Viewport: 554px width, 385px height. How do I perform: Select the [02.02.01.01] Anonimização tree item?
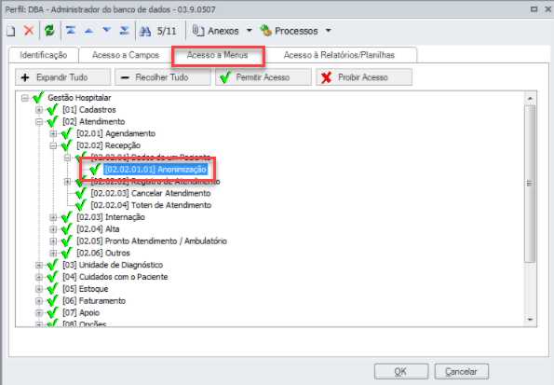click(155, 170)
